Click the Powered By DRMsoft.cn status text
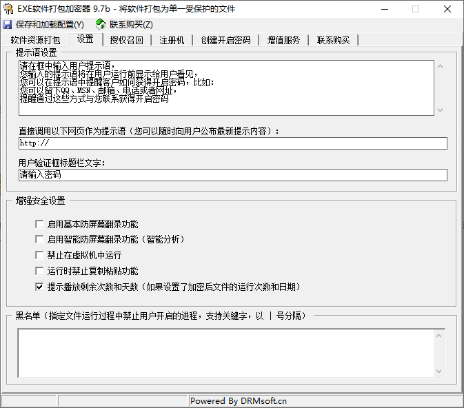This screenshot has height=408, width=464. pyautogui.click(x=239, y=401)
